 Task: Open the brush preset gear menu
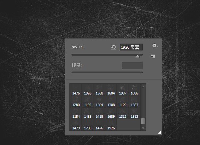tap(155, 45)
